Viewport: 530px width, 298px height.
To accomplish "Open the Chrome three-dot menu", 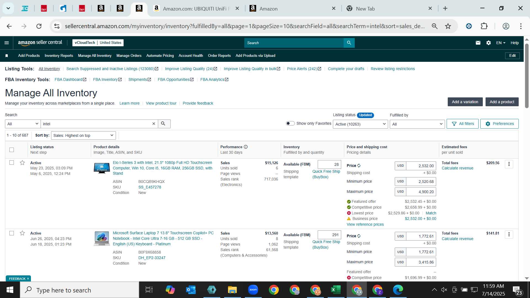I will [x=521, y=26].
